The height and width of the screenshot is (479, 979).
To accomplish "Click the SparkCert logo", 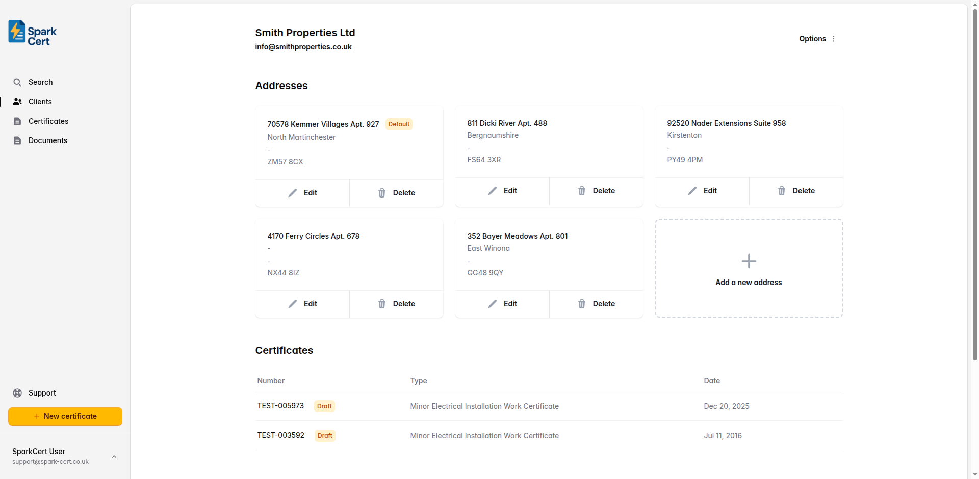I will (x=31, y=32).
